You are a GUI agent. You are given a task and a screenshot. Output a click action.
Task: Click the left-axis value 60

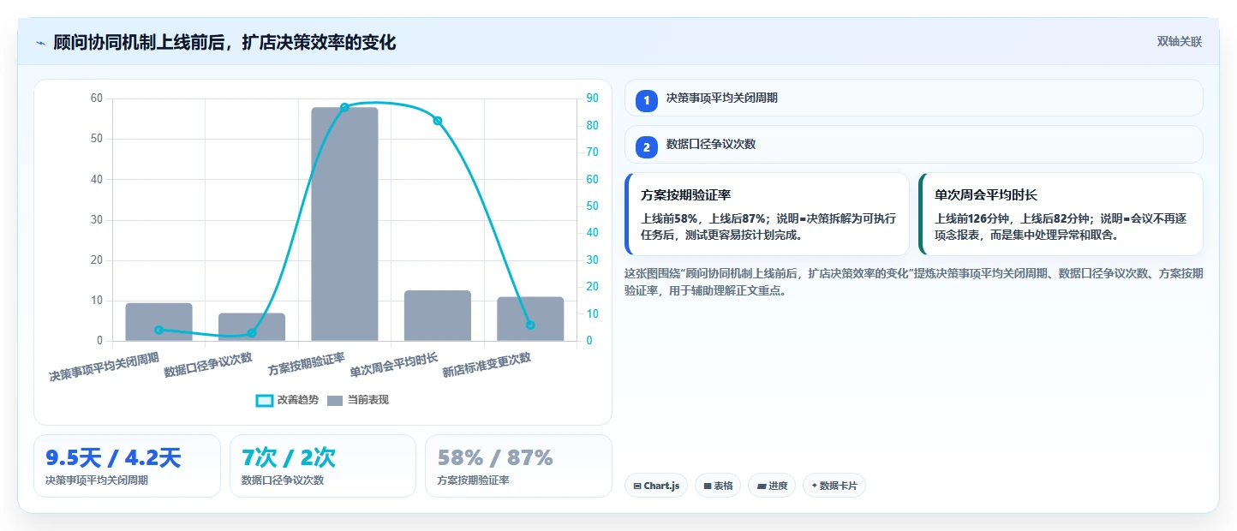pyautogui.click(x=96, y=98)
